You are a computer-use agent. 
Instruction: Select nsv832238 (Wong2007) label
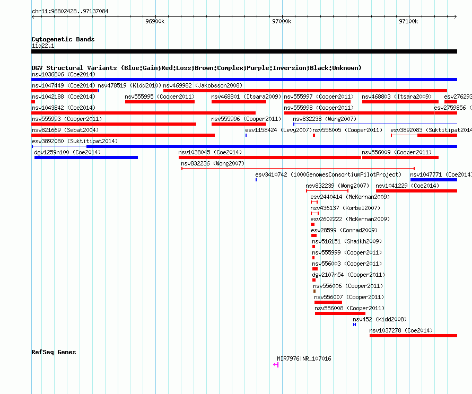325,119
